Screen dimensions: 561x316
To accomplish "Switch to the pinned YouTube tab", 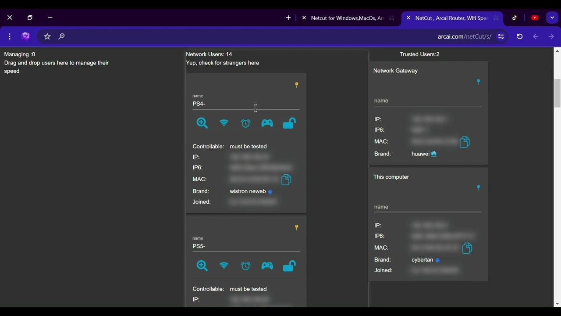I will coord(535,18).
